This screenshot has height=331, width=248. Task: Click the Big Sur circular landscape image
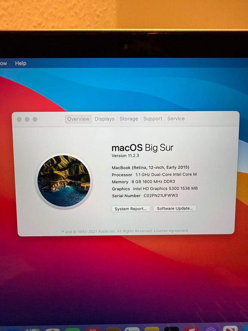point(64,181)
